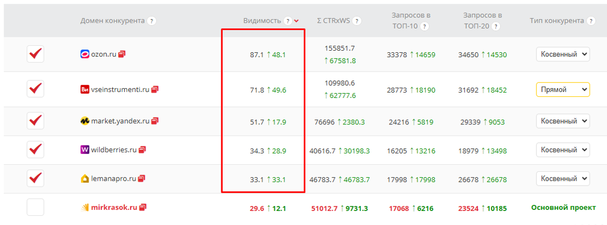
Task: Click red copy icon next to lemanapro.ru
Action: [x=142, y=179]
